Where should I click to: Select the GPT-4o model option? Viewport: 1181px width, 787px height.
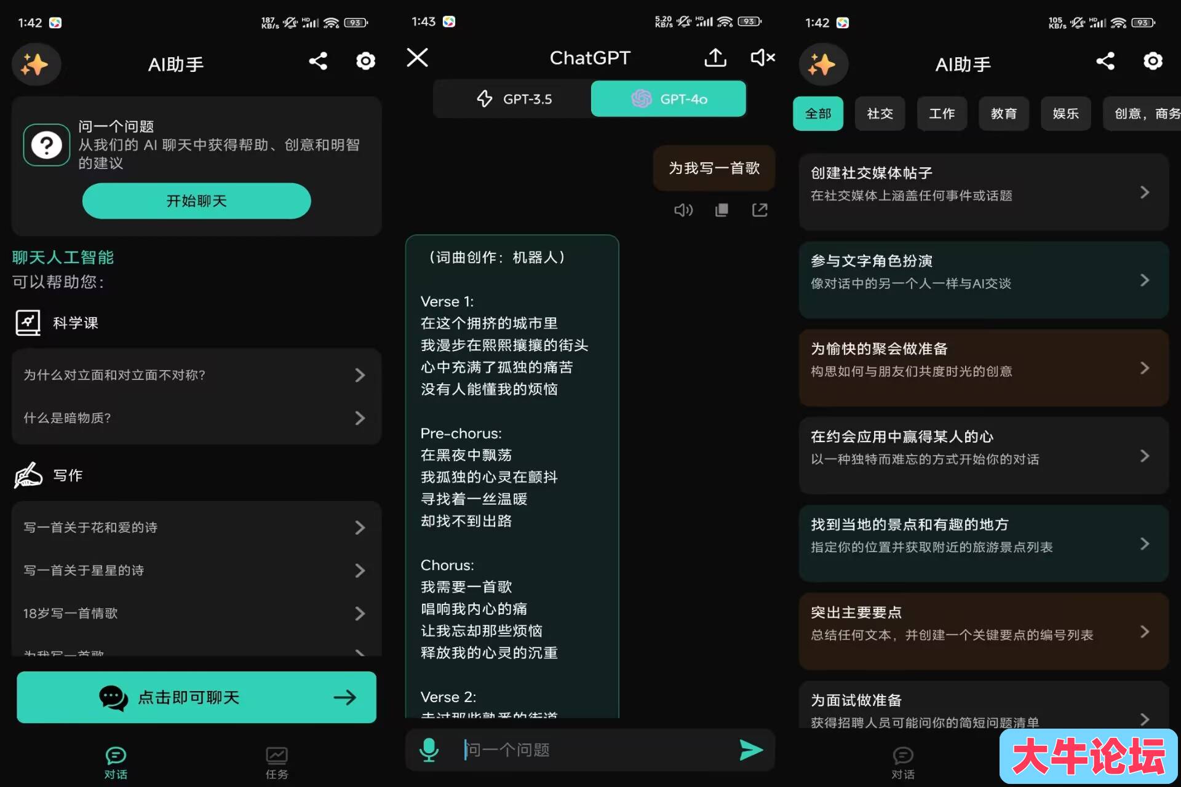pos(669,99)
